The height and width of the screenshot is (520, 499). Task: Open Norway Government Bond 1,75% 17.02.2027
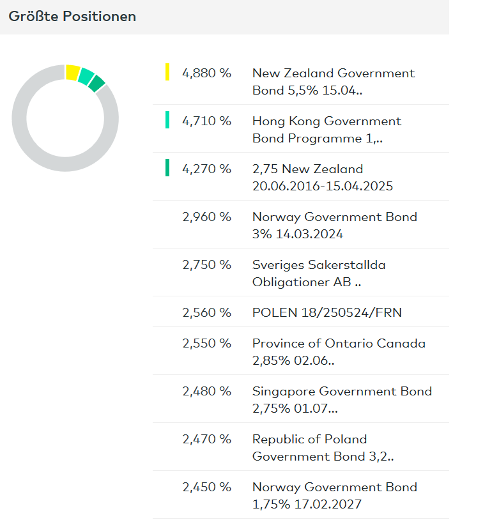334,495
